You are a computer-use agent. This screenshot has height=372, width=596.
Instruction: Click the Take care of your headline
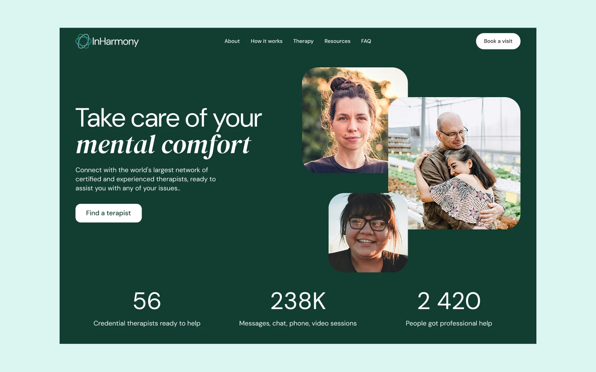click(x=168, y=119)
